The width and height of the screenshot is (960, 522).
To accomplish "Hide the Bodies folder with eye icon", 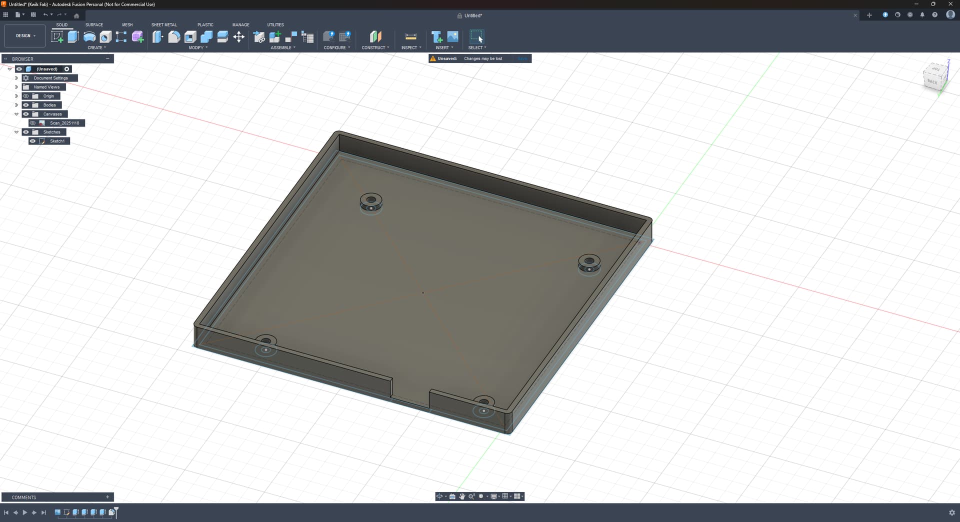I will pos(26,105).
